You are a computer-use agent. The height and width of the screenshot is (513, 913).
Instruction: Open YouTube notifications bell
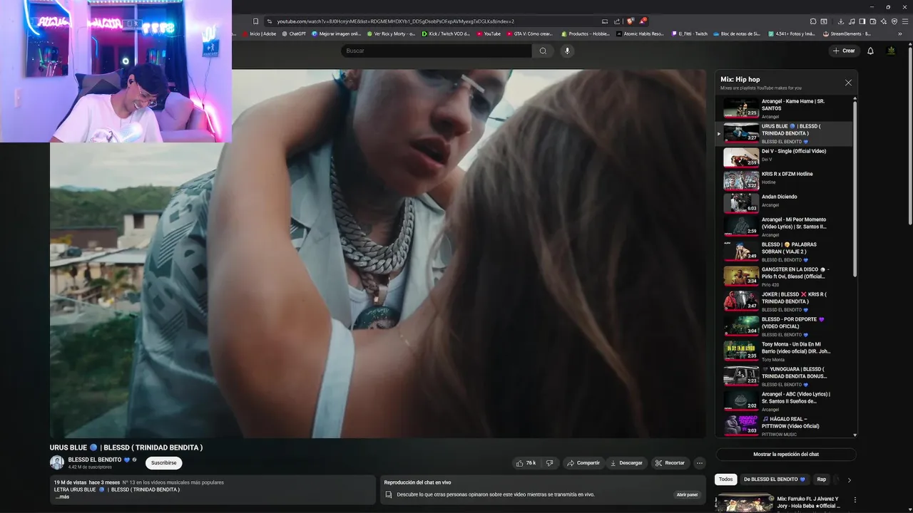pyautogui.click(x=870, y=51)
